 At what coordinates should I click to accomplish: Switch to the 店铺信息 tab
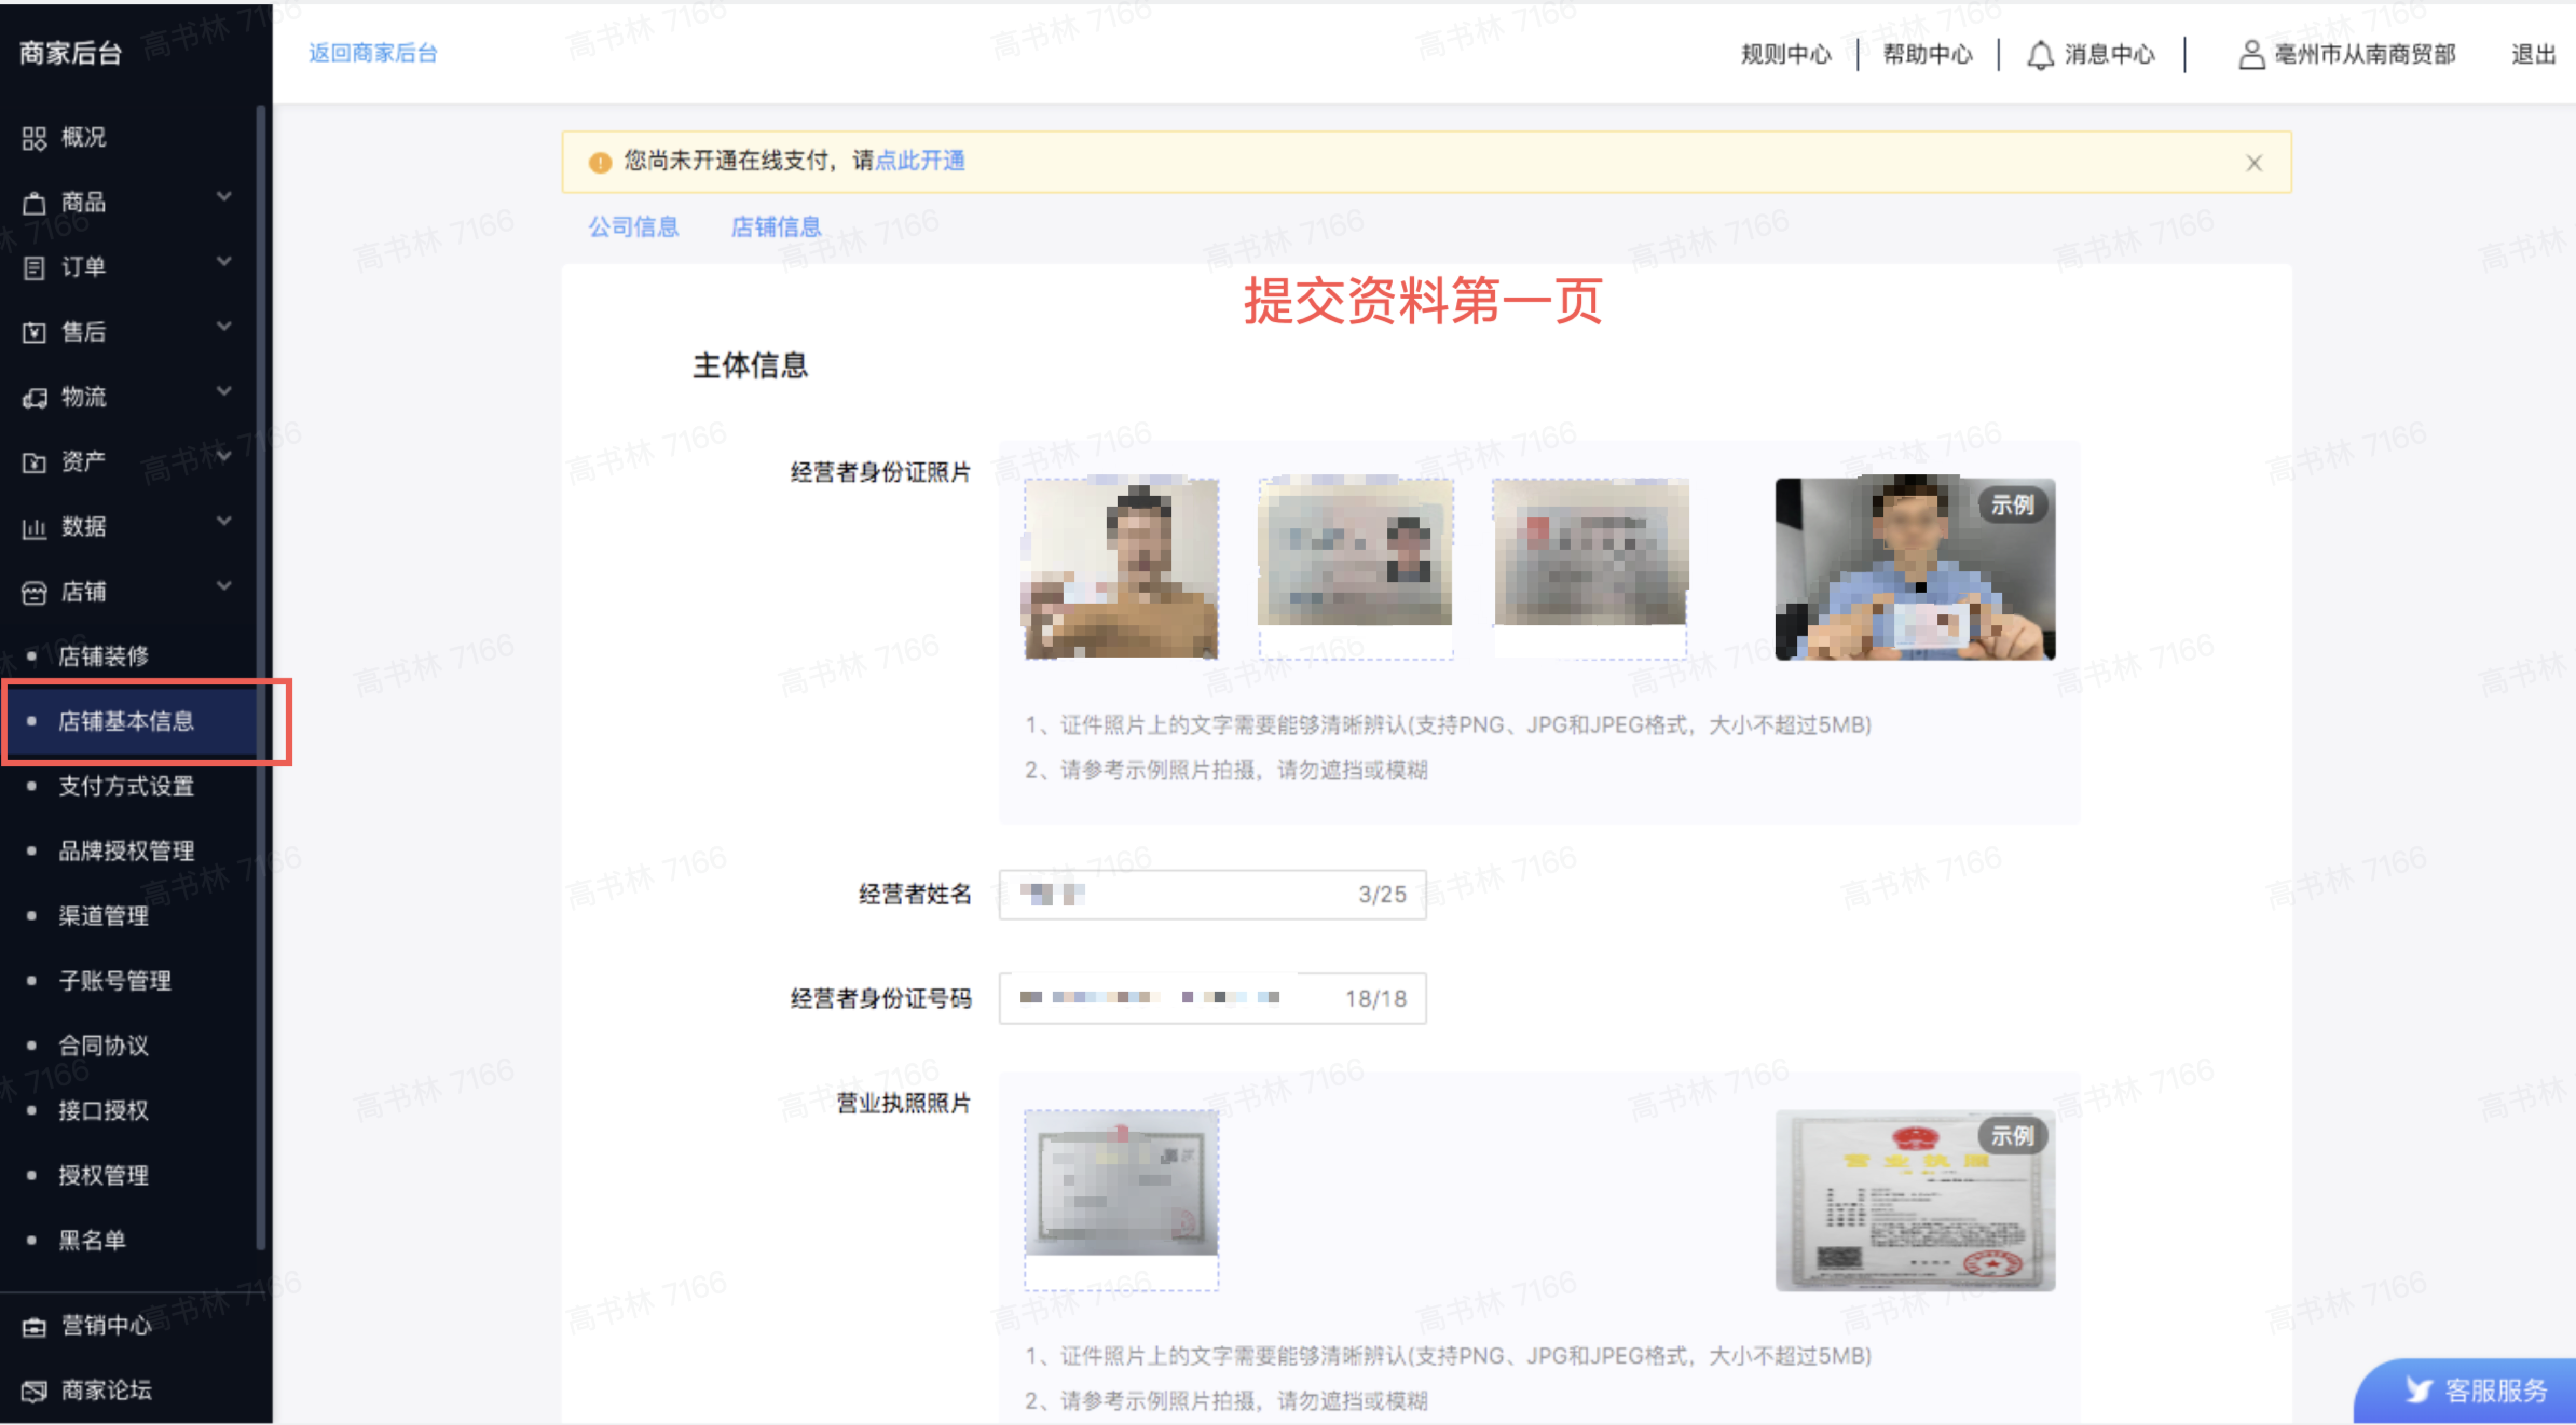tap(776, 228)
